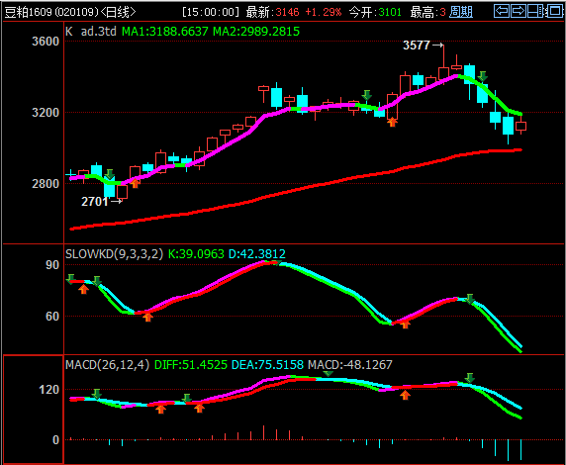The height and width of the screenshot is (465, 566).
Task: Select the MA1:3188.6637 moving average label
Action: pyautogui.click(x=165, y=32)
